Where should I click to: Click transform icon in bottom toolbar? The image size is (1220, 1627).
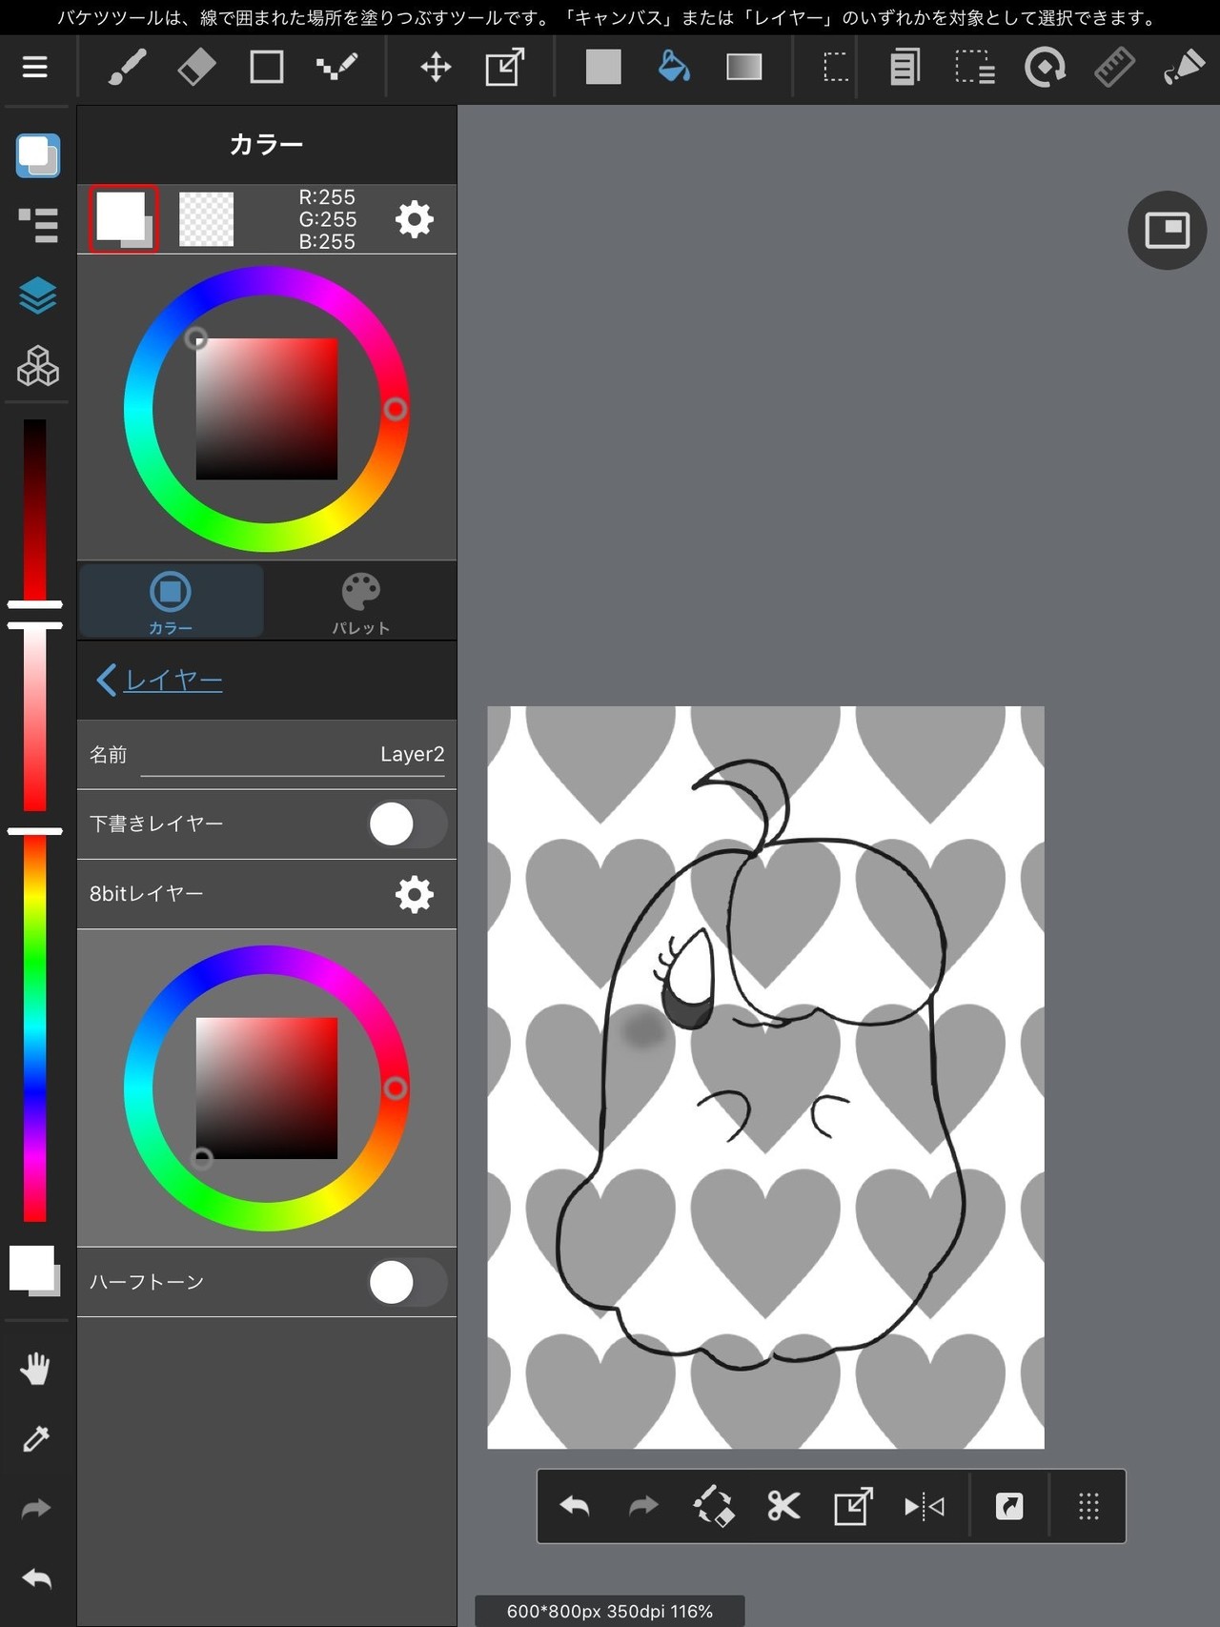point(853,1506)
